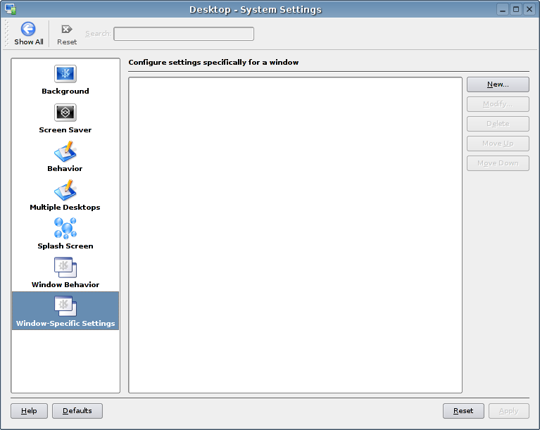540x430 pixels.
Task: Click the System Settings titlebar icon
Action: 11,9
